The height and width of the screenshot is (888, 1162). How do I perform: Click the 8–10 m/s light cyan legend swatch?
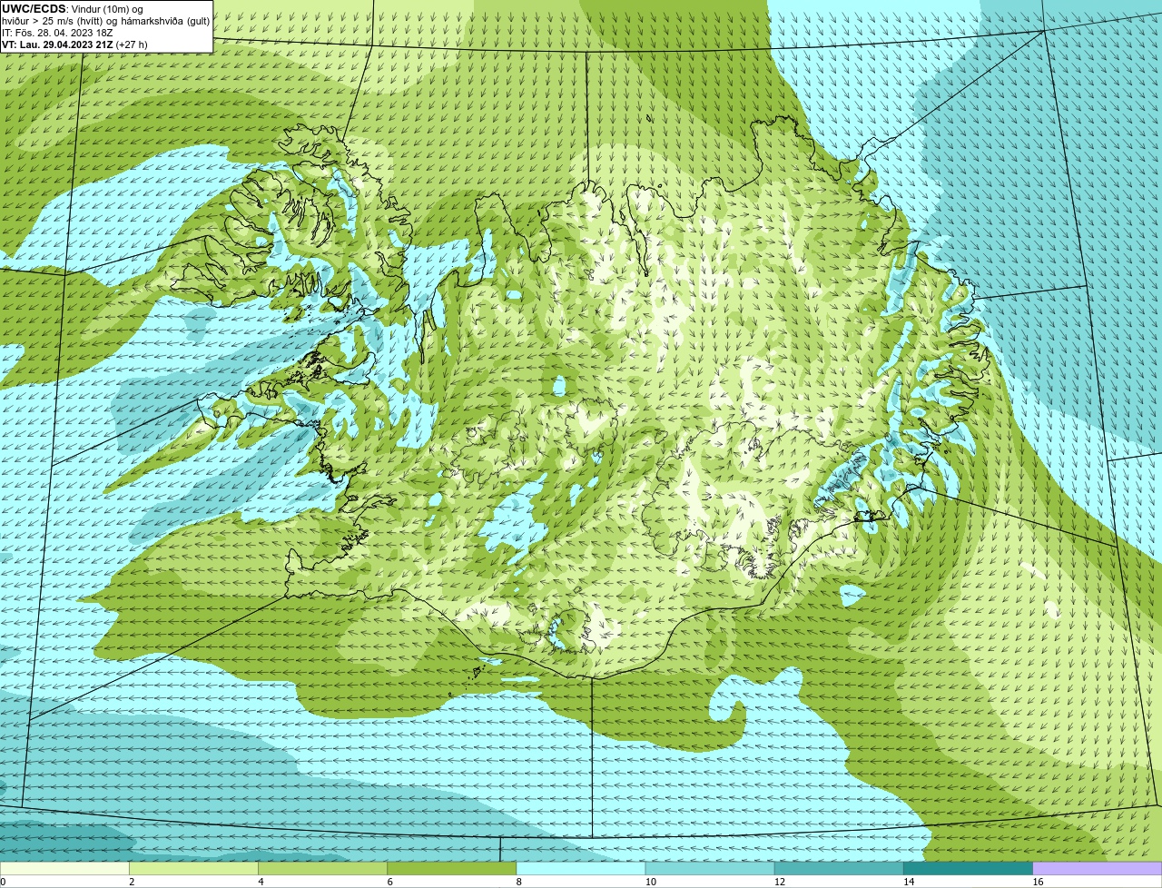coord(581,869)
